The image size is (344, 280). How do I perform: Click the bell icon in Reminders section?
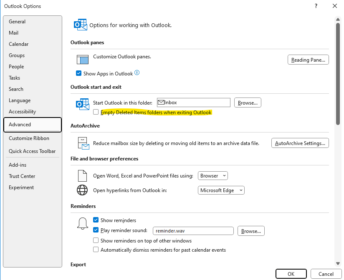click(x=83, y=223)
